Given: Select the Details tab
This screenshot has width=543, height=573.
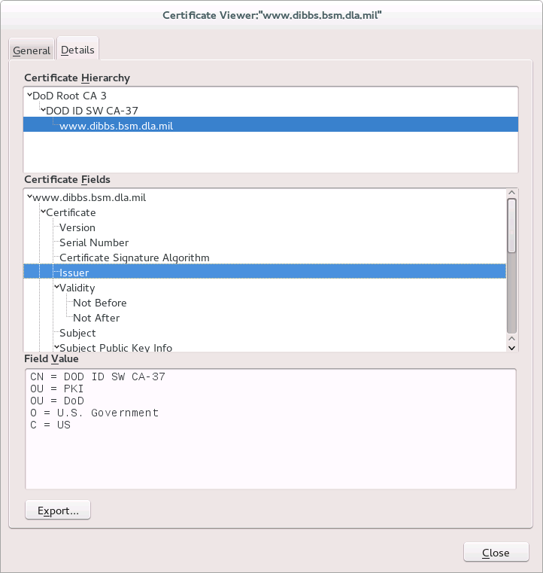Looking at the screenshot, I should [77, 50].
